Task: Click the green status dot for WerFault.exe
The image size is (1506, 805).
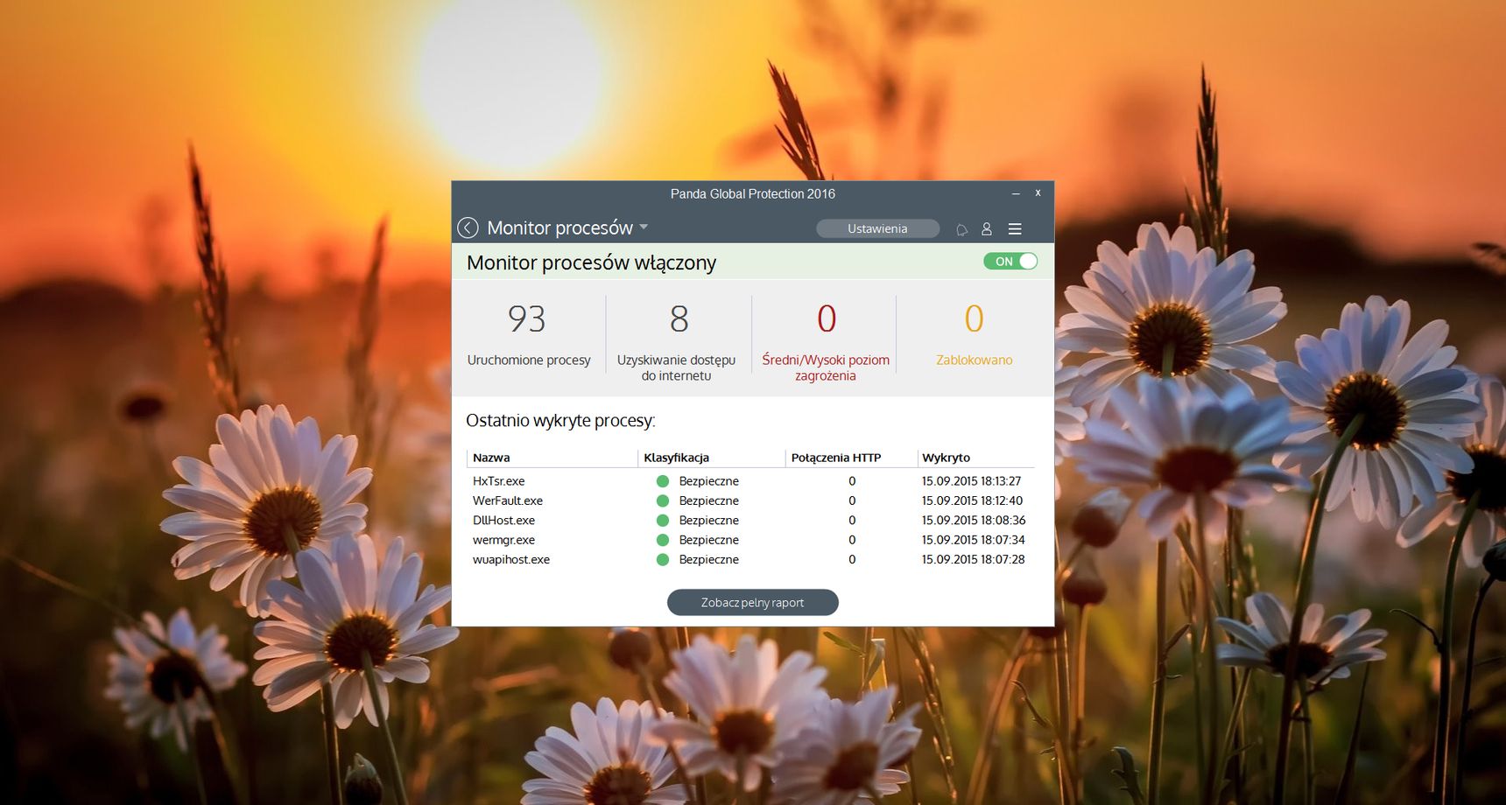Action: (663, 500)
